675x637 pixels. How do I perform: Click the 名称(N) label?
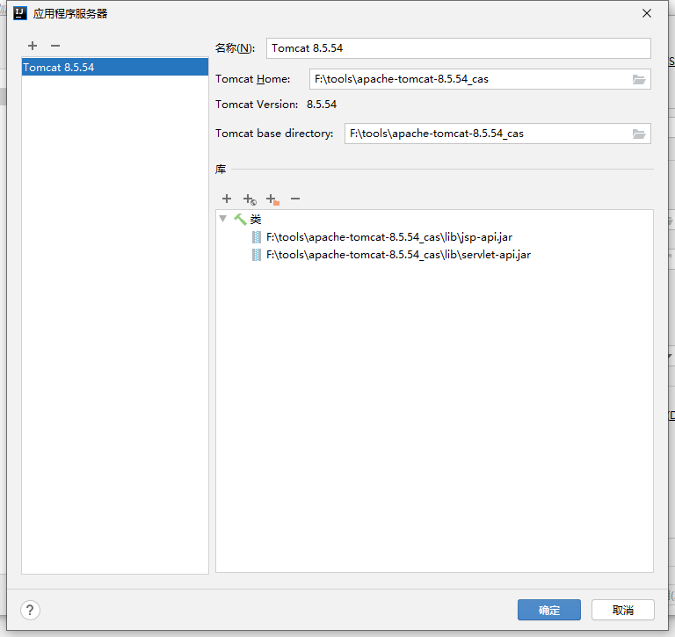coord(235,48)
